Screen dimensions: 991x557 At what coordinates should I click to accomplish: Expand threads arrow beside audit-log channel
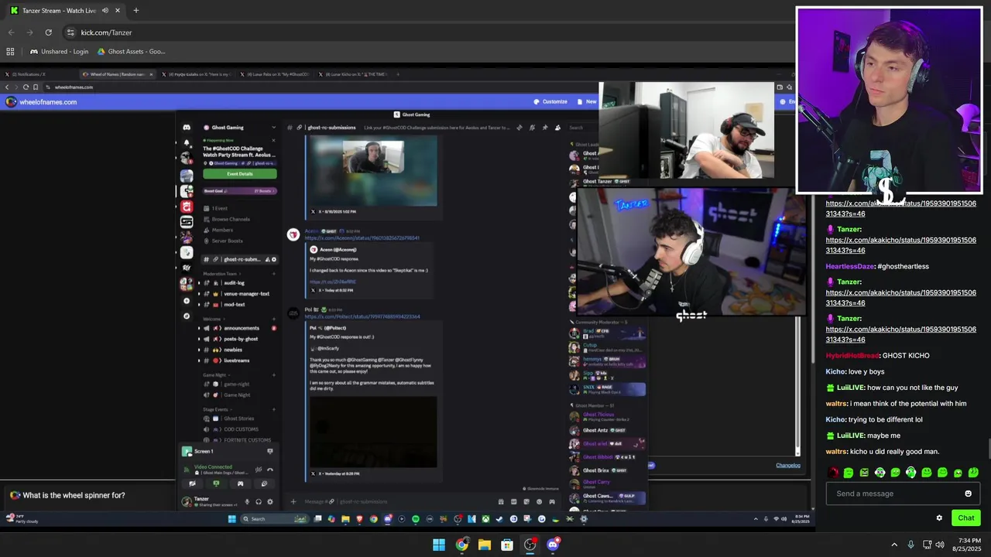tap(199, 283)
